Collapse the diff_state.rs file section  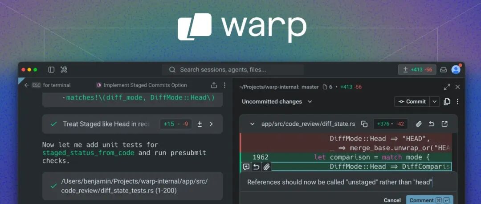(252, 124)
